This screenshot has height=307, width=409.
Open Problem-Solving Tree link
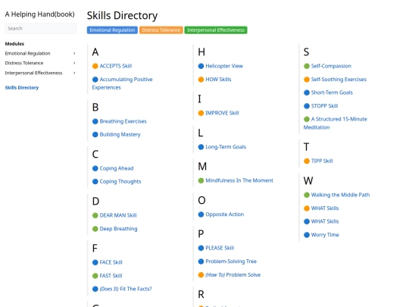click(x=231, y=262)
